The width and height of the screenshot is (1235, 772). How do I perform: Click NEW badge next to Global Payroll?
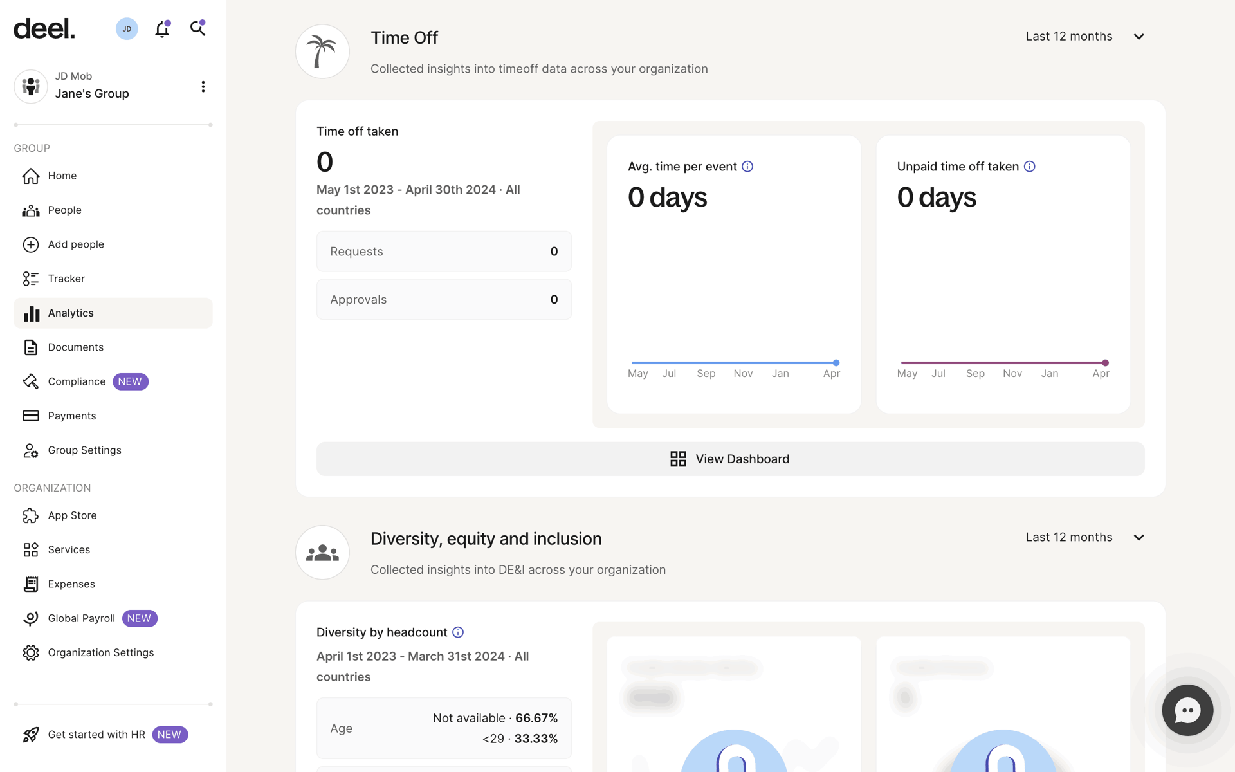coord(140,618)
